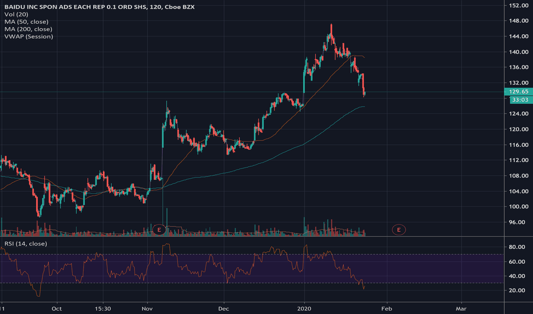Click the Feb label on time axis
Image resolution: width=533 pixels, height=314 pixels.
coord(387,308)
